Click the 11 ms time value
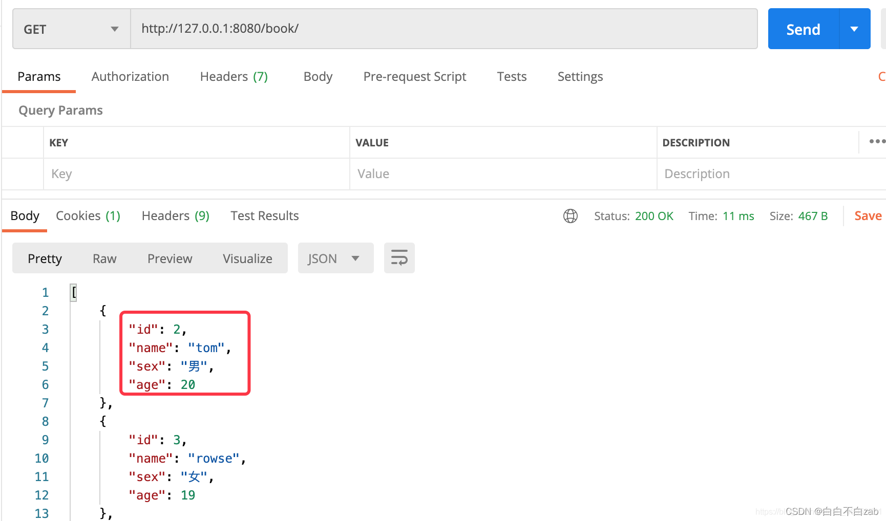 739,216
